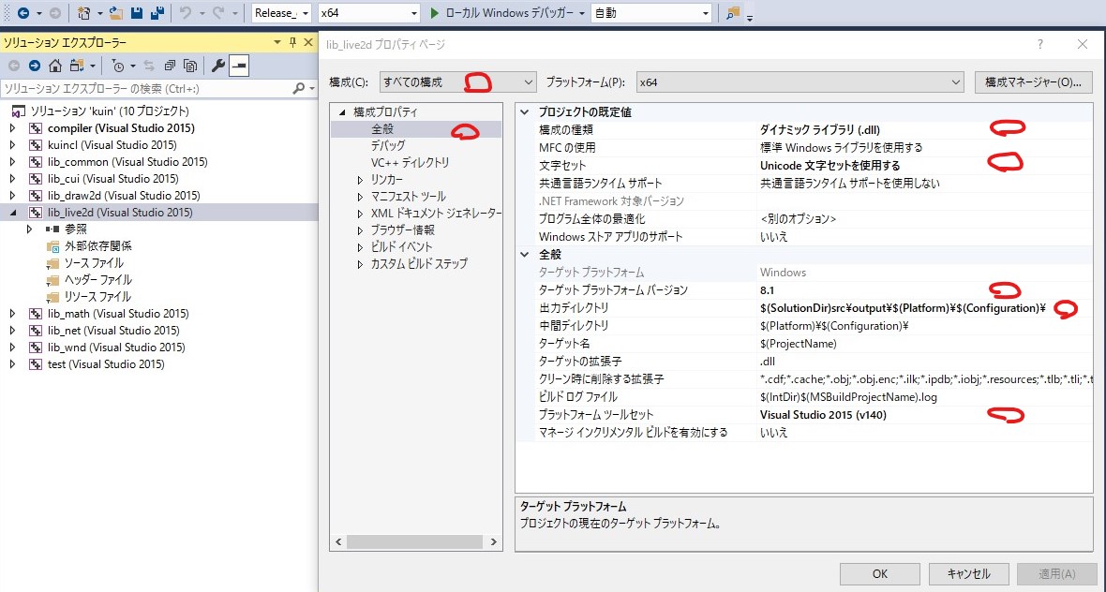Pin the Solution Explorer panel
The image size is (1106, 592).
292,42
